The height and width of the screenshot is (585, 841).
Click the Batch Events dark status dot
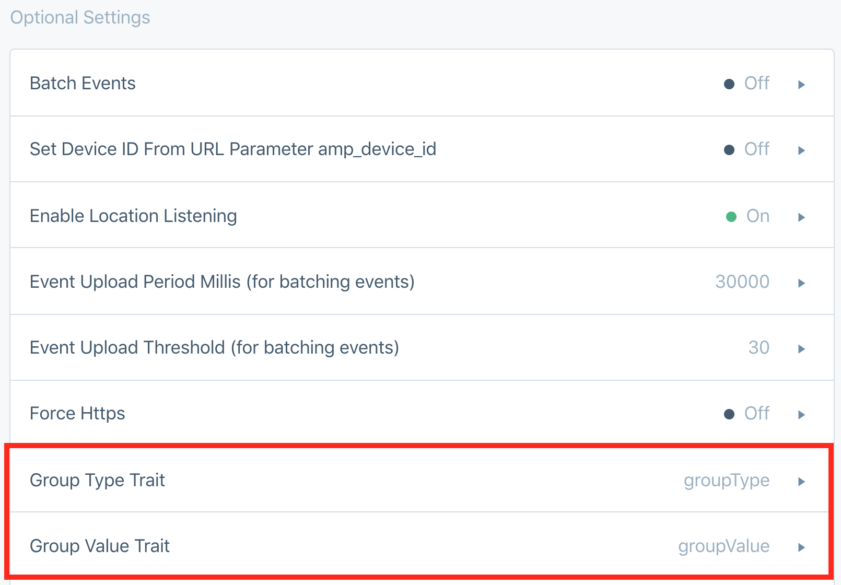point(729,84)
